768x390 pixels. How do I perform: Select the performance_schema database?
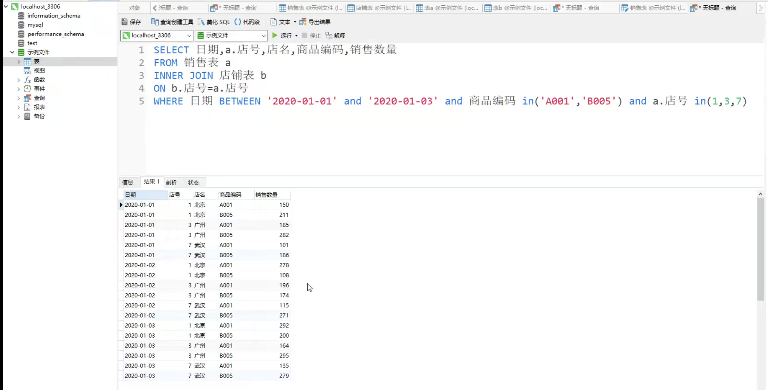point(55,34)
